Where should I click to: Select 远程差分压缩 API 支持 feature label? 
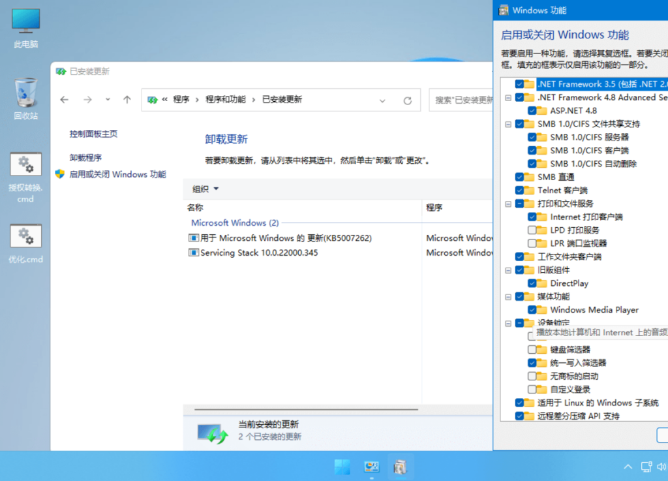[x=578, y=416]
